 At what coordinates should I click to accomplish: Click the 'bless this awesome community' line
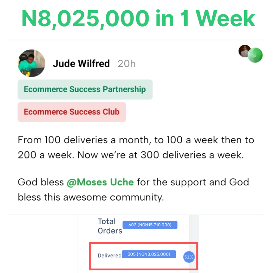[91, 197]
